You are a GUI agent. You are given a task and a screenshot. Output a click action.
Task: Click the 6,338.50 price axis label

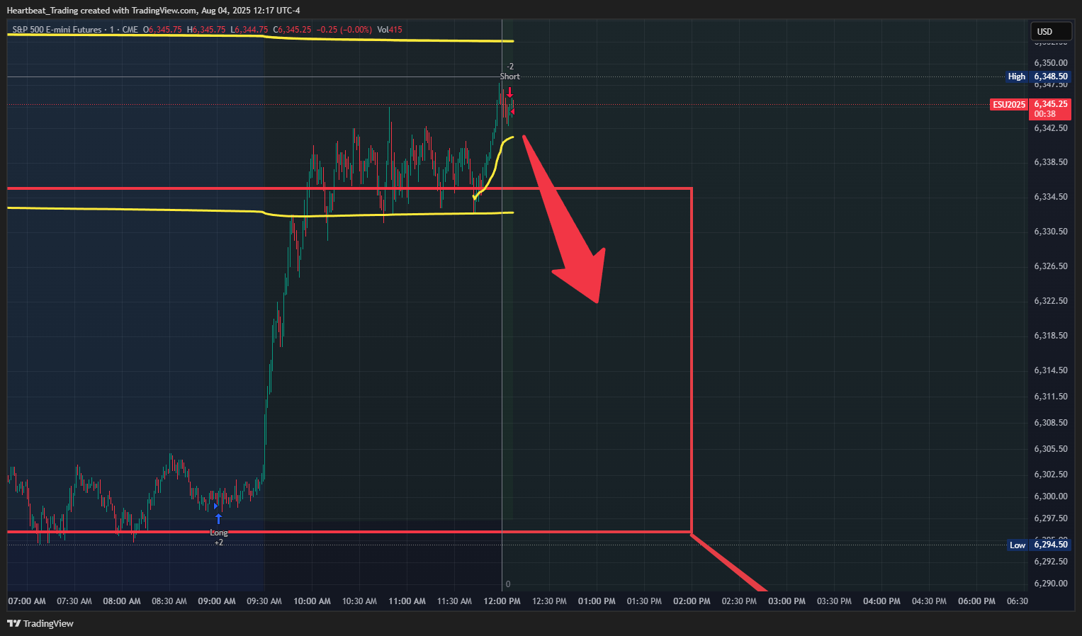click(x=1051, y=162)
